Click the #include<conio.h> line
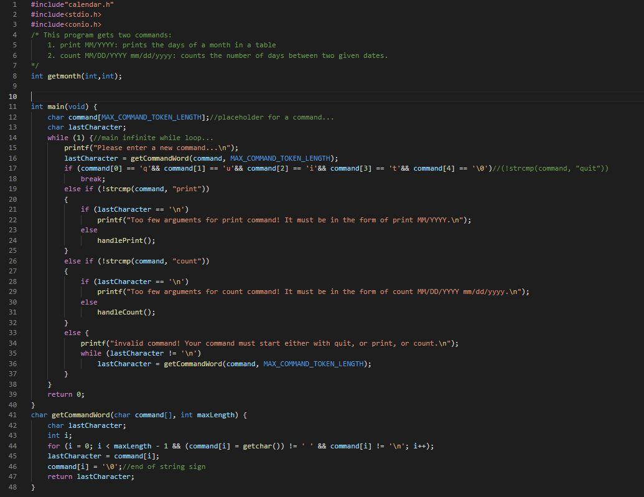Screen dimensions: 644x497 pyautogui.click(x=65, y=24)
